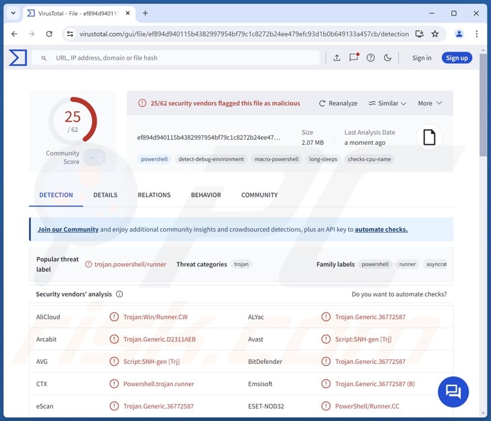Click trojan.powershell/runner threat label

pyautogui.click(x=131, y=264)
